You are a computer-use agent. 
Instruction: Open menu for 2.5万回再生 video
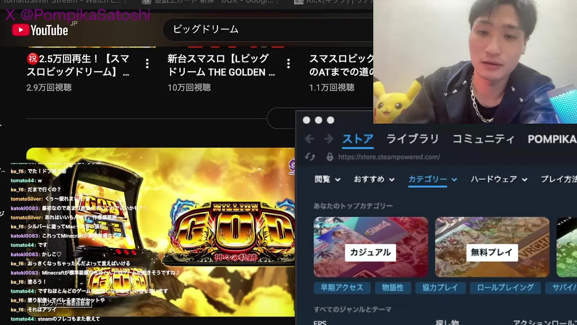tap(147, 64)
